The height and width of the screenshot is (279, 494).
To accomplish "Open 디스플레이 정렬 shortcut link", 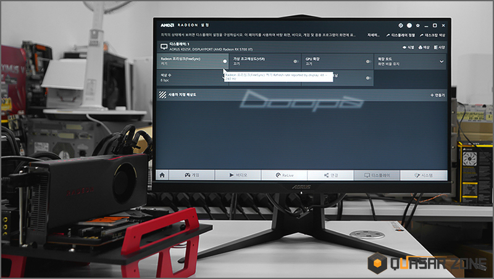I will point(400,35).
